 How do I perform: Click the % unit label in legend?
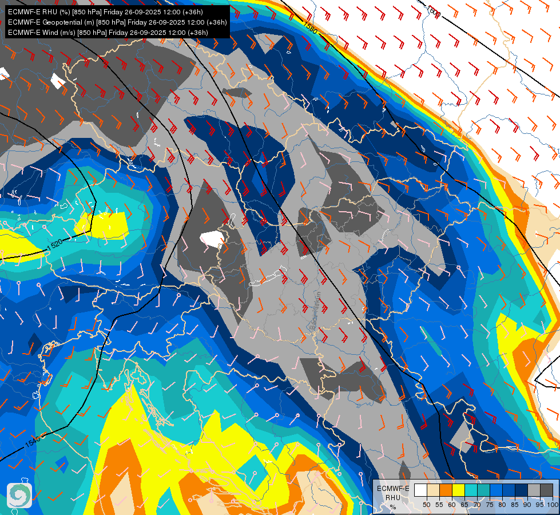click(x=393, y=507)
